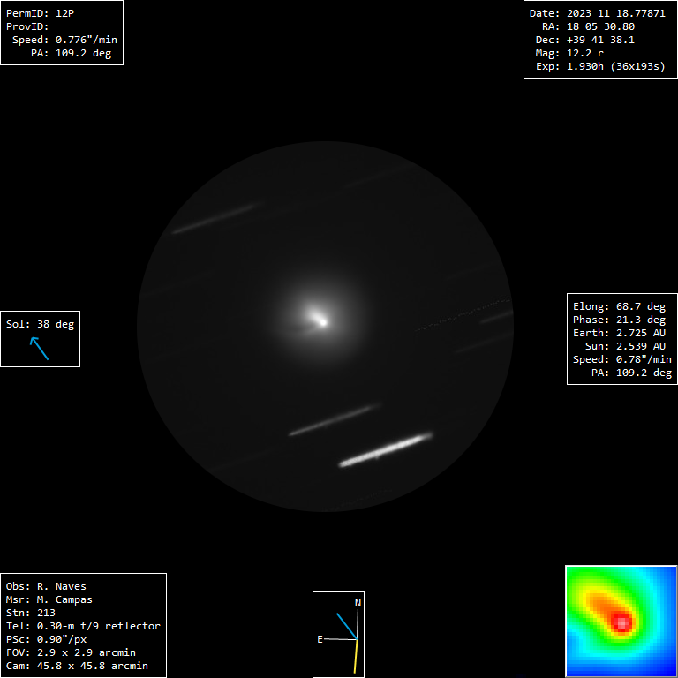Click the Earth: 2.725 AU line
The width and height of the screenshot is (678, 678).
pyautogui.click(x=619, y=333)
